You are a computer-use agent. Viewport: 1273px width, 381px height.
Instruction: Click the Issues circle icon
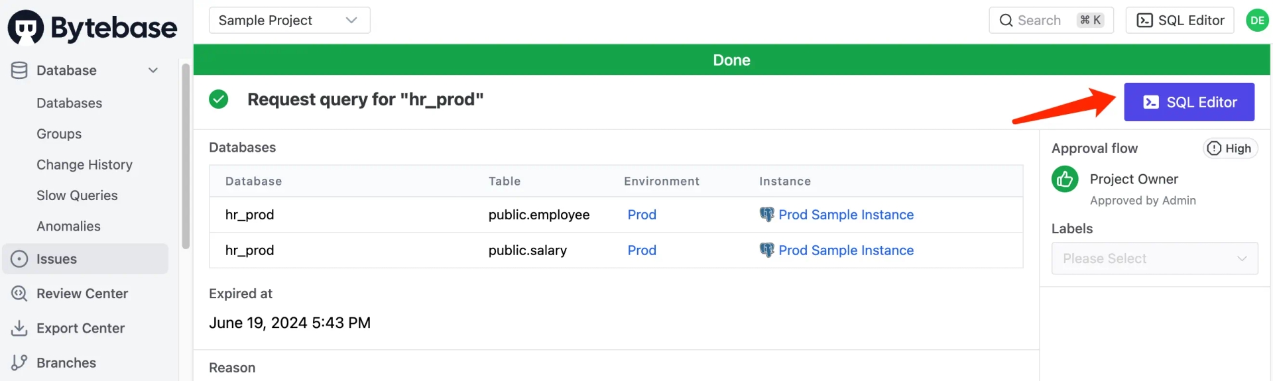[x=19, y=259]
